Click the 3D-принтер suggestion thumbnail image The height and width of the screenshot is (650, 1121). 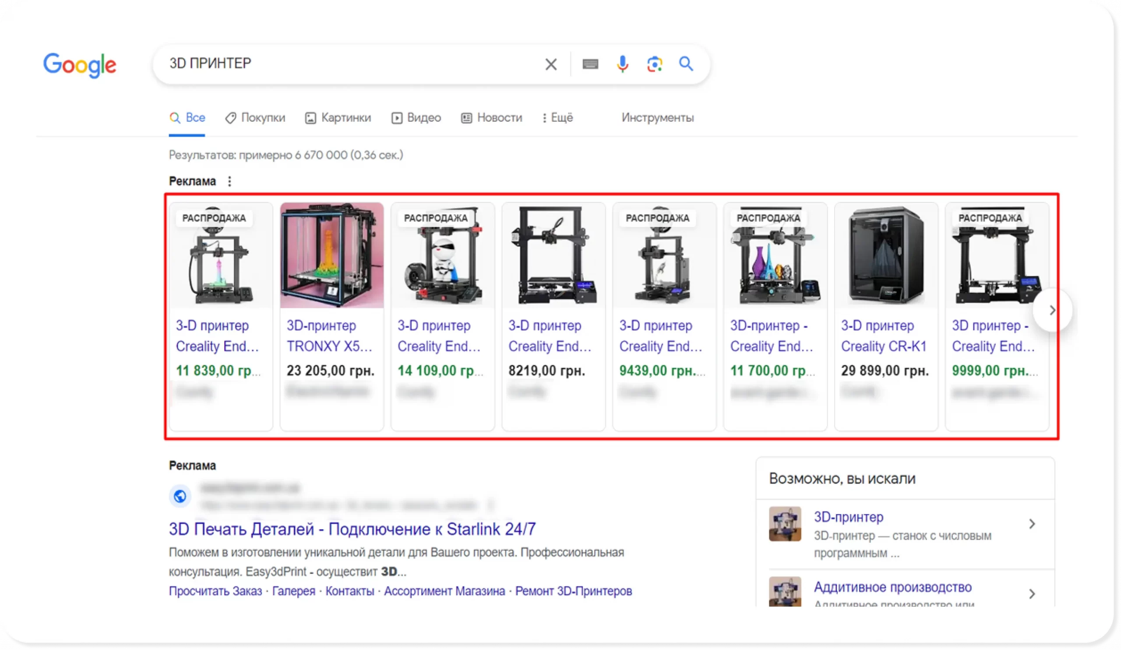pos(785,524)
